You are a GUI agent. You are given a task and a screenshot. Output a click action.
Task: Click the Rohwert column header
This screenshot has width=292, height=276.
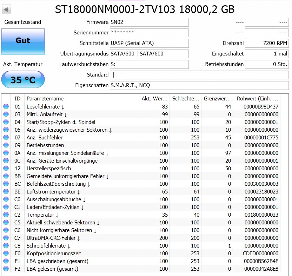click(260, 99)
